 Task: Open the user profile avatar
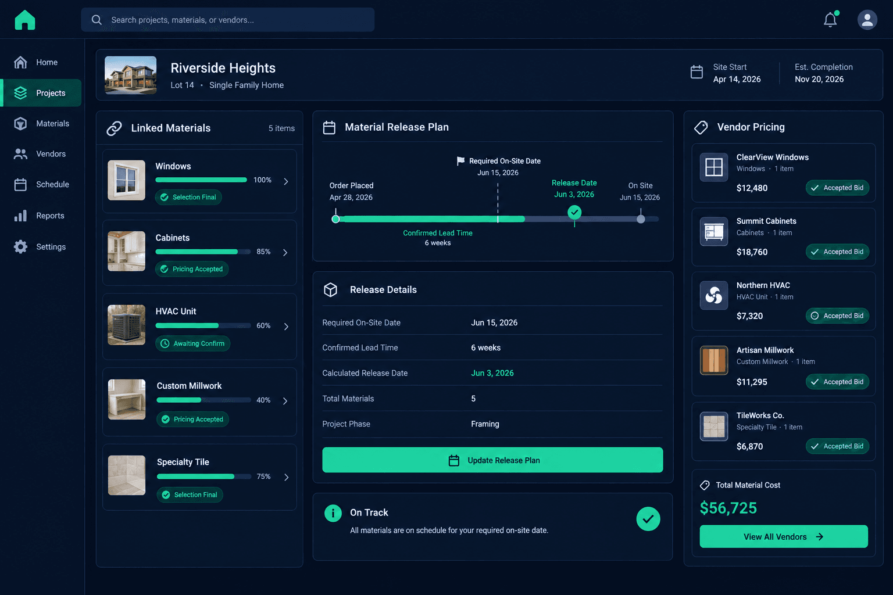pyautogui.click(x=867, y=20)
